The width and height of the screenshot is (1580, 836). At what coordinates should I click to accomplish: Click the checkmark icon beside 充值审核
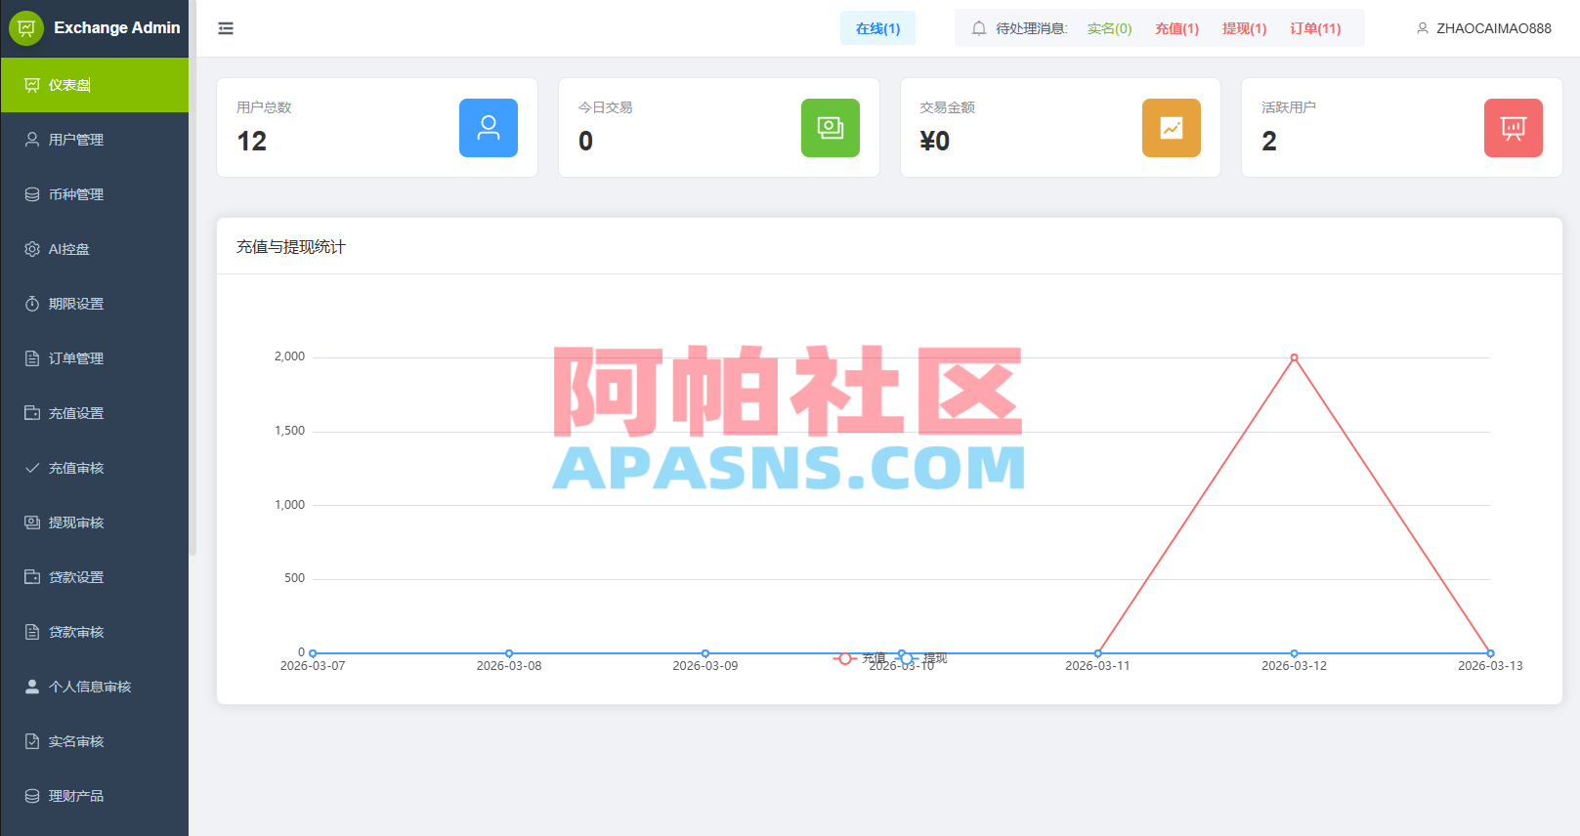click(x=32, y=468)
